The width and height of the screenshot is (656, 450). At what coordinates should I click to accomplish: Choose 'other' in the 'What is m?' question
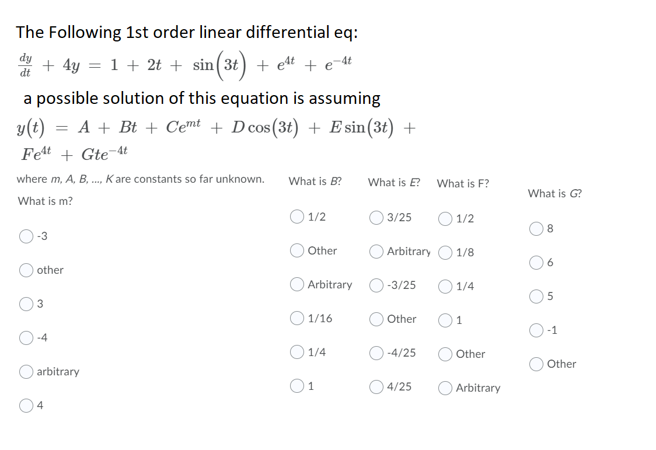click(x=26, y=270)
